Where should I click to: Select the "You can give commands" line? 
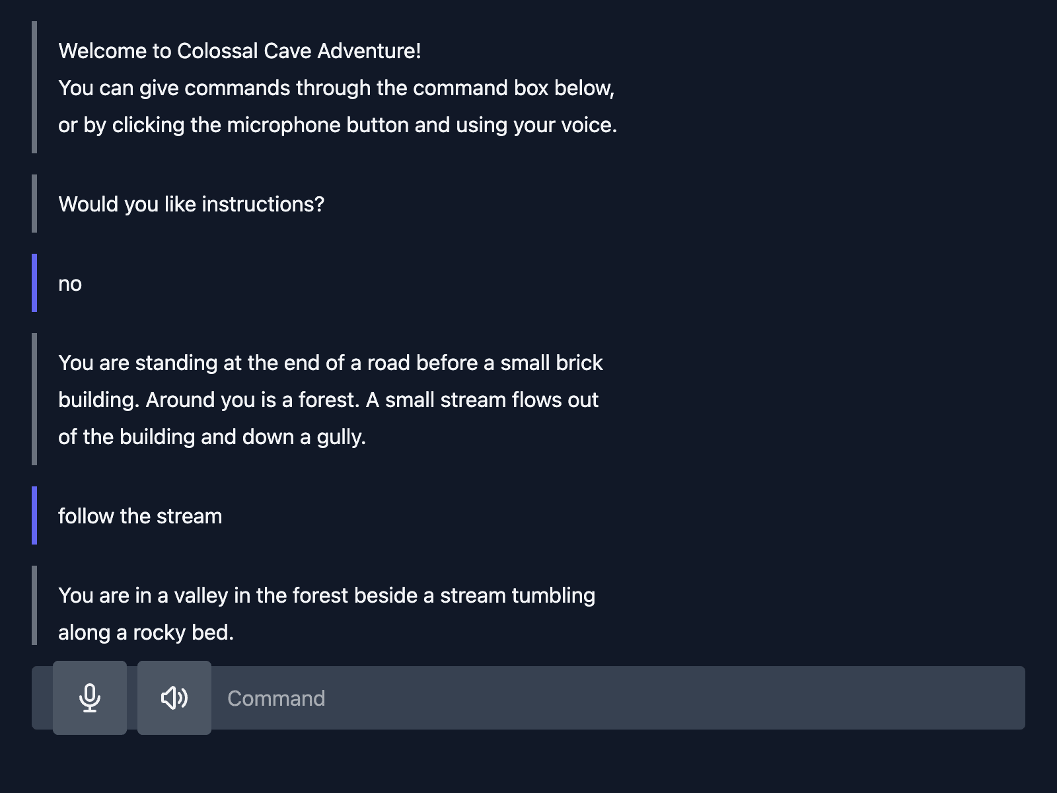(336, 88)
